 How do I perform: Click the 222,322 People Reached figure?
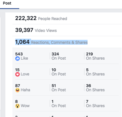[x=26, y=18]
